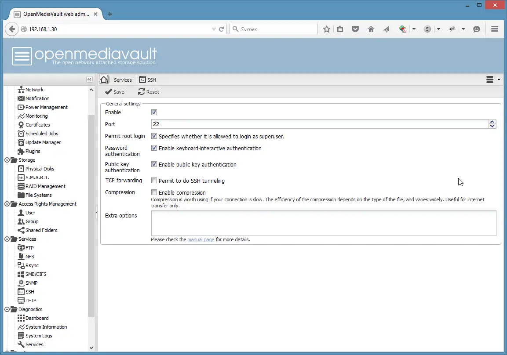Image resolution: width=507 pixels, height=355 pixels.
Task: Open Power Management battery icon
Action: click(x=21, y=107)
